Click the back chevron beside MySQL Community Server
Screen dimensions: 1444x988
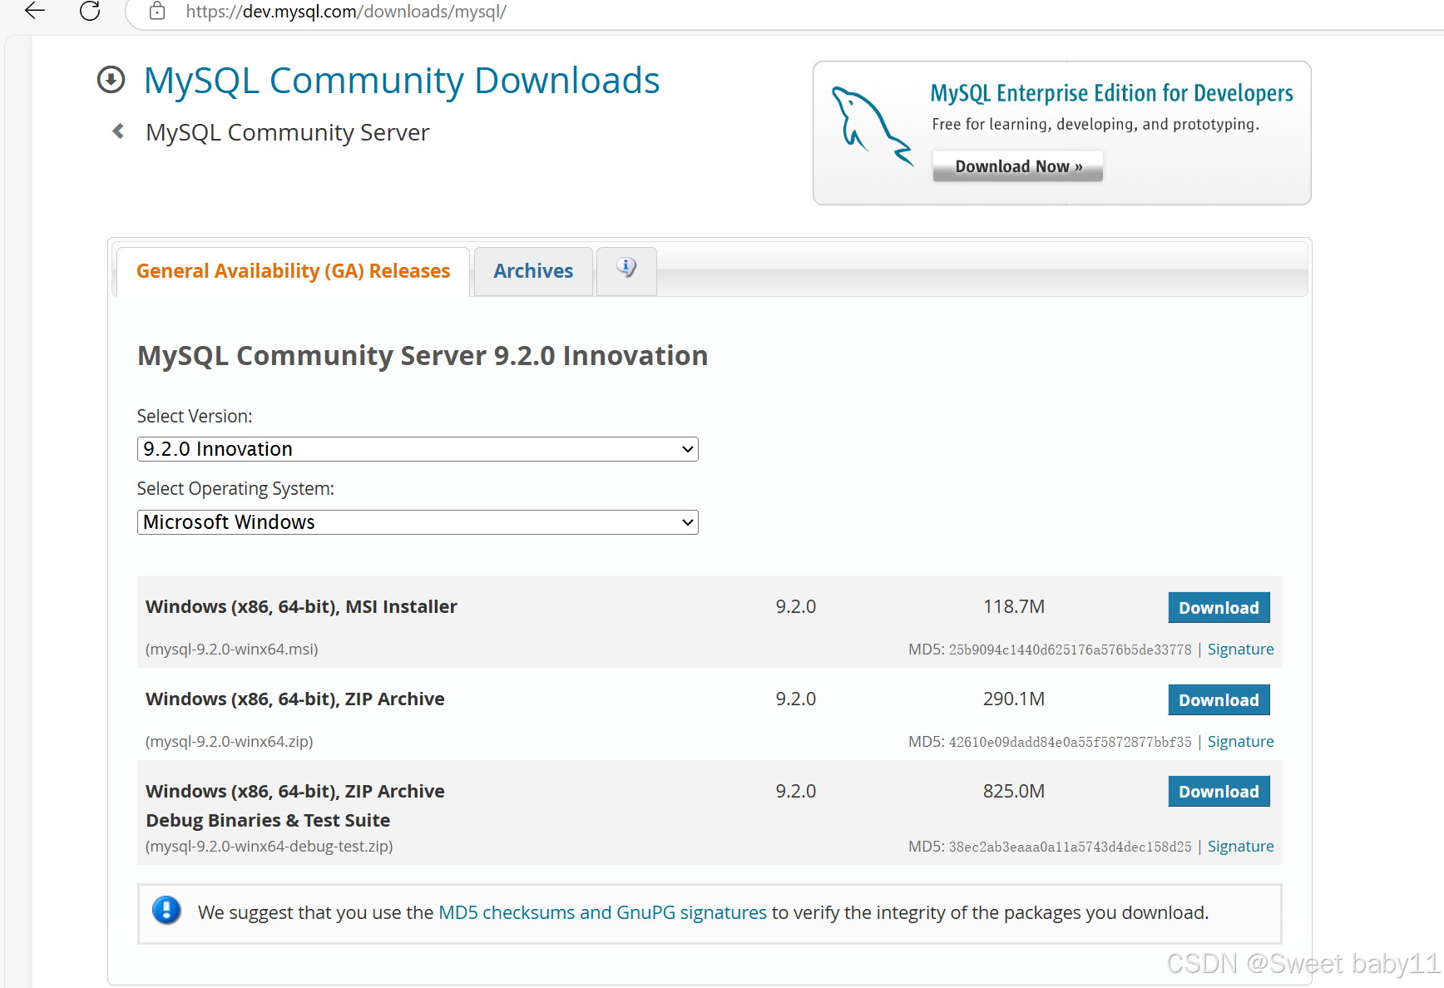point(119,131)
